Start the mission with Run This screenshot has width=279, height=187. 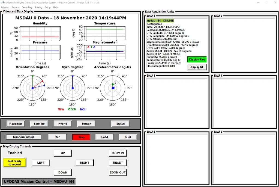57,137
